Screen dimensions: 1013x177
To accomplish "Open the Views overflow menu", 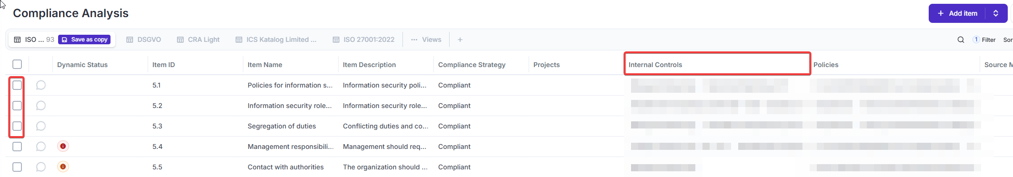I will (x=426, y=39).
